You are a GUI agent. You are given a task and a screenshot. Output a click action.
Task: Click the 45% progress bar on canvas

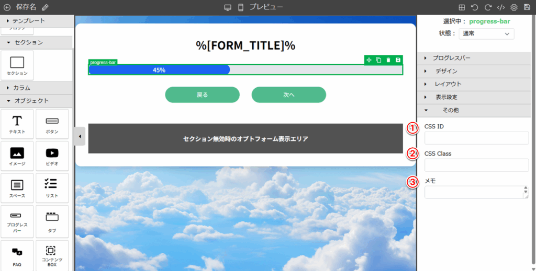point(159,70)
